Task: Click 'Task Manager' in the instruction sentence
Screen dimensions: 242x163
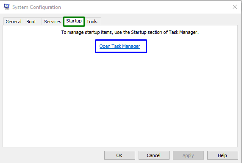Action: pyautogui.click(x=183, y=32)
